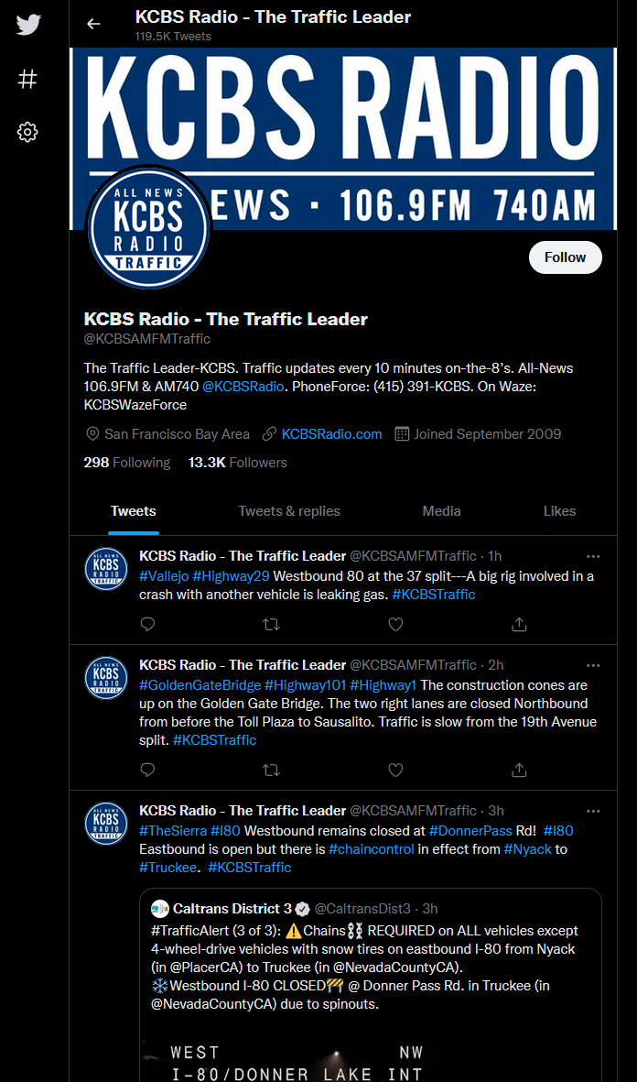
Task: Share the Golden Gate Bridge tweet
Action: point(520,770)
